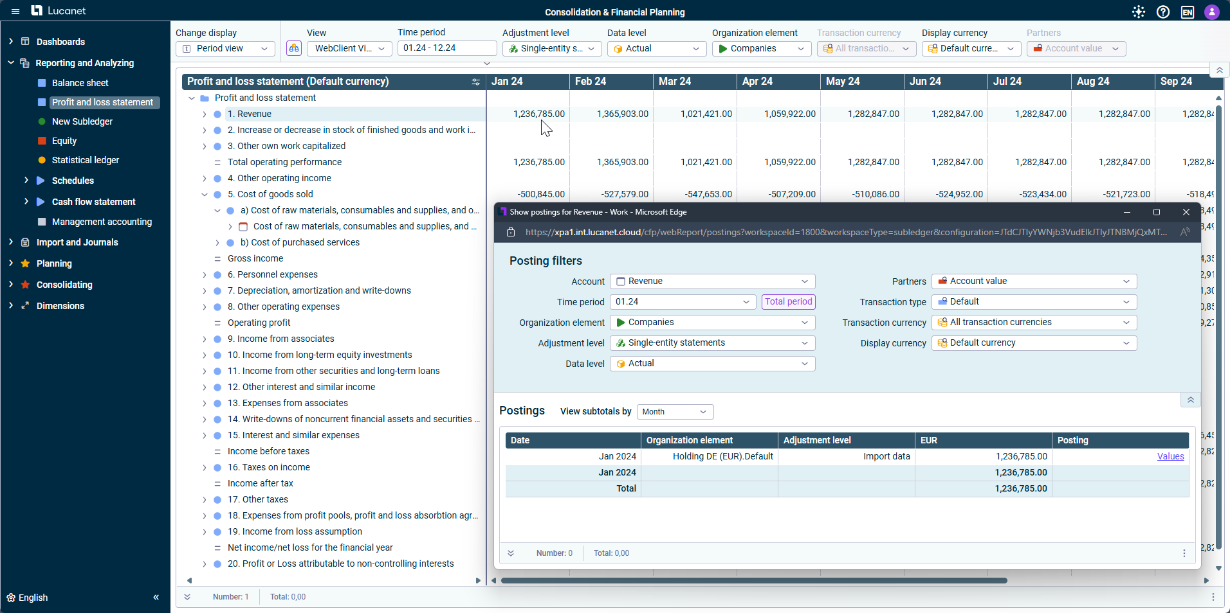Select the 6. Personnel expenses row
Screen dimensions: 1230x613
pyautogui.click(x=273, y=275)
